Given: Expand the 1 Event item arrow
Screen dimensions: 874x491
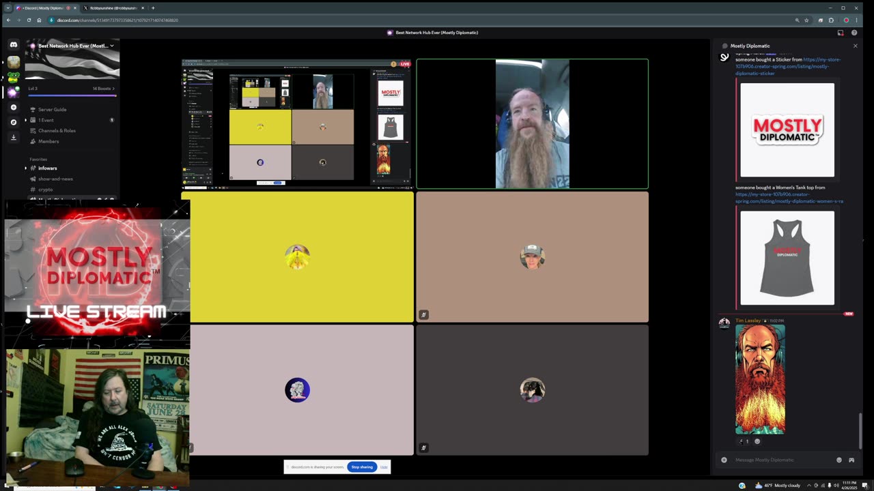Looking at the screenshot, I should pos(26,120).
